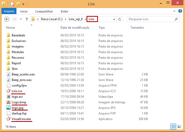Sort by Tamanho column header
The image size is (185, 132).
[x=137, y=28]
